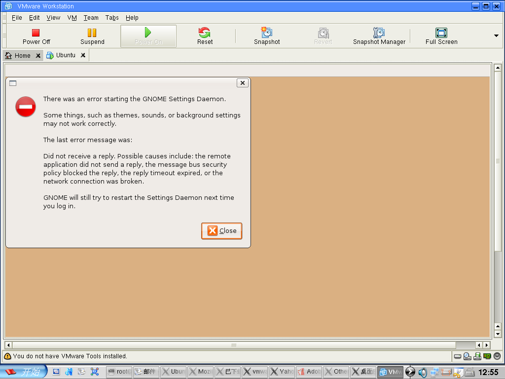Switch to the Adob taskbar window
505x379 pixels.
pyautogui.click(x=309, y=372)
